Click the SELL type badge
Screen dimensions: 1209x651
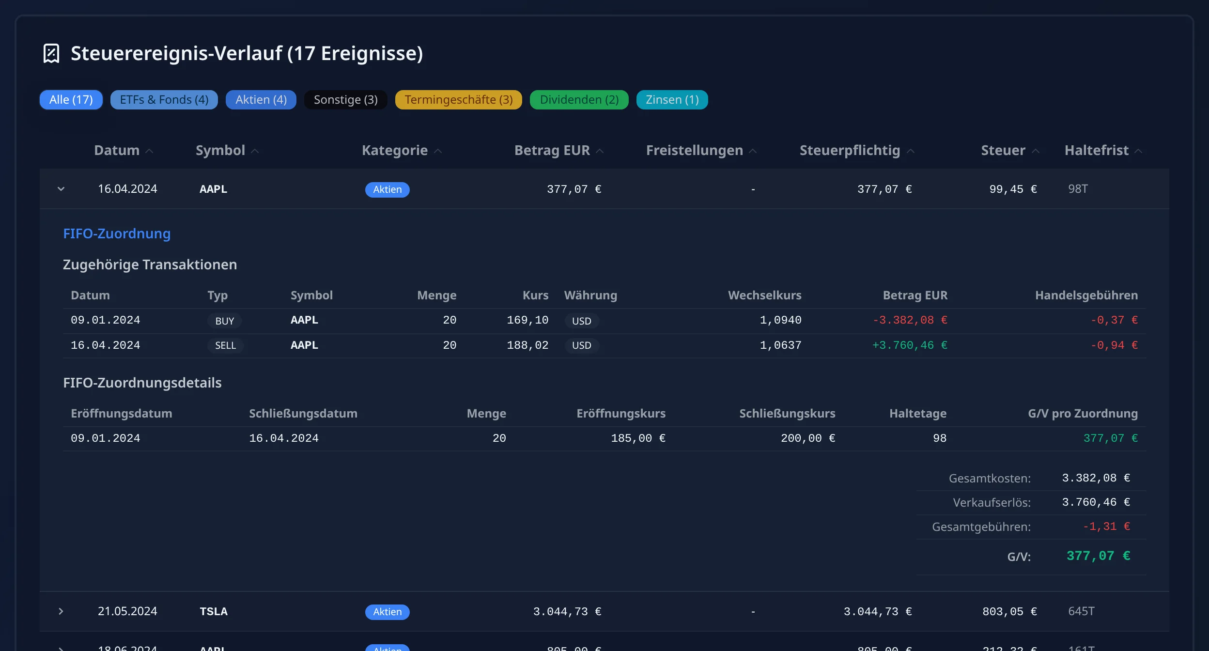point(225,345)
